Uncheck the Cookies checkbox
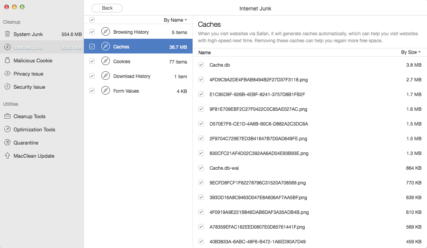The image size is (427, 248). coord(92,61)
